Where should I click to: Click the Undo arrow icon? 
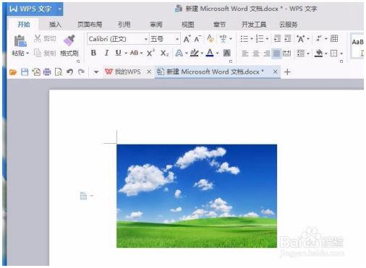tap(69, 72)
